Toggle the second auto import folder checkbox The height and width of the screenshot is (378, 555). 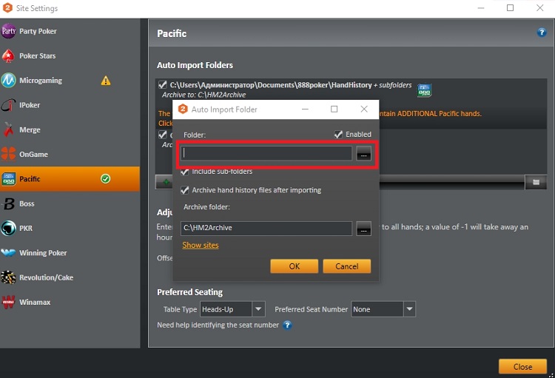pyautogui.click(x=163, y=135)
